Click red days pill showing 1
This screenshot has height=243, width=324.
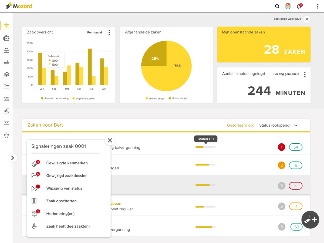pos(296,186)
